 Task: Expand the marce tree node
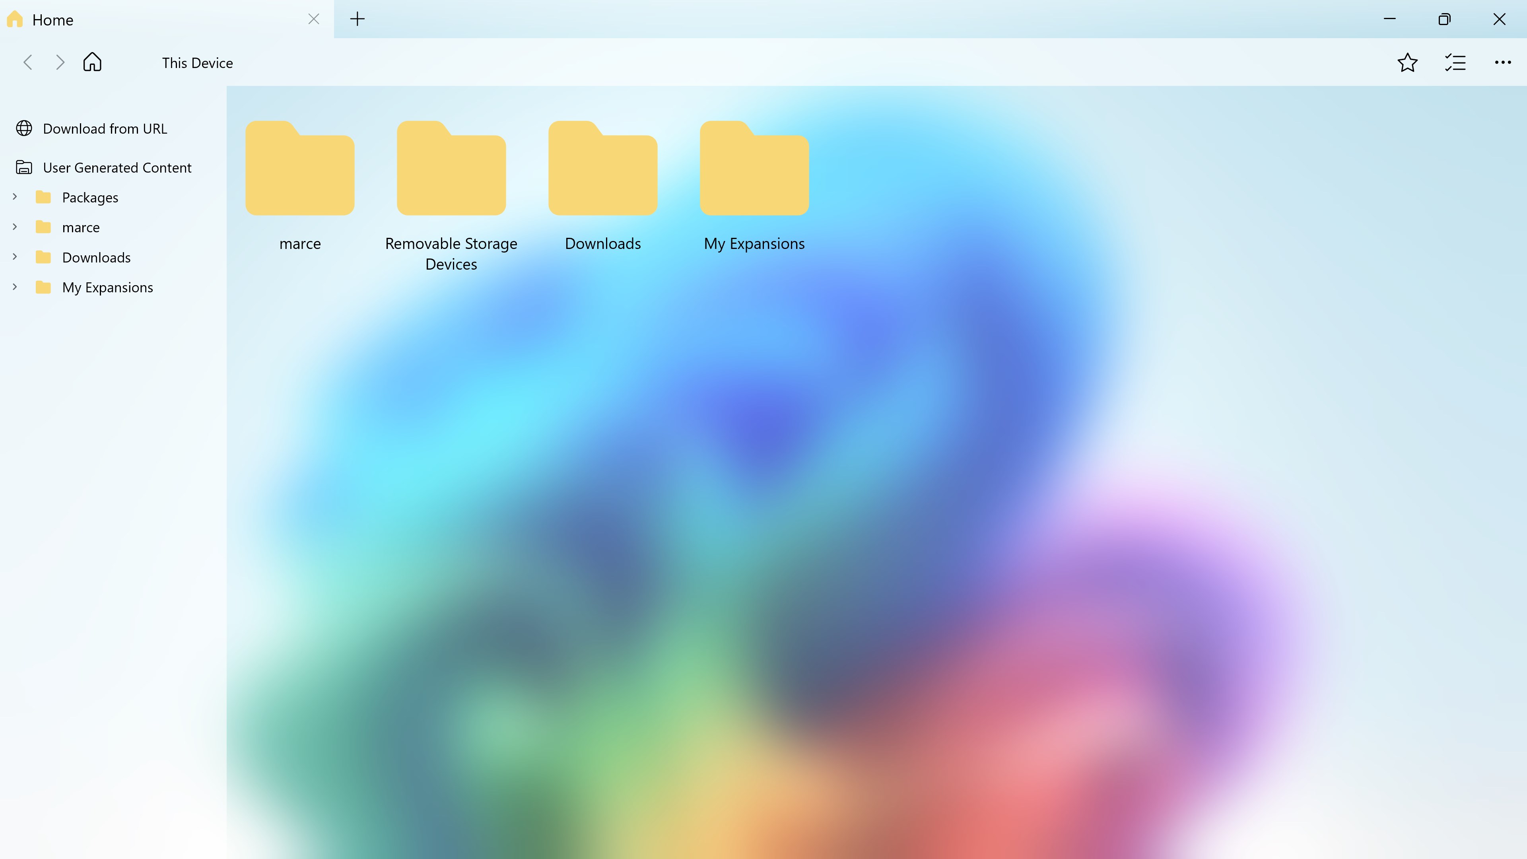(x=15, y=227)
